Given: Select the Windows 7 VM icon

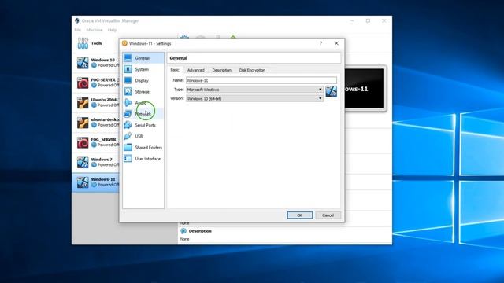Looking at the screenshot, I should point(83,163).
